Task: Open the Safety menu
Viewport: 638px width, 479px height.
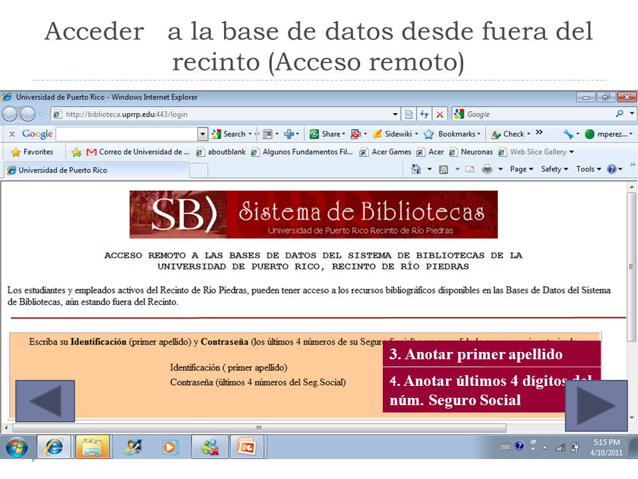Action: pos(554,169)
